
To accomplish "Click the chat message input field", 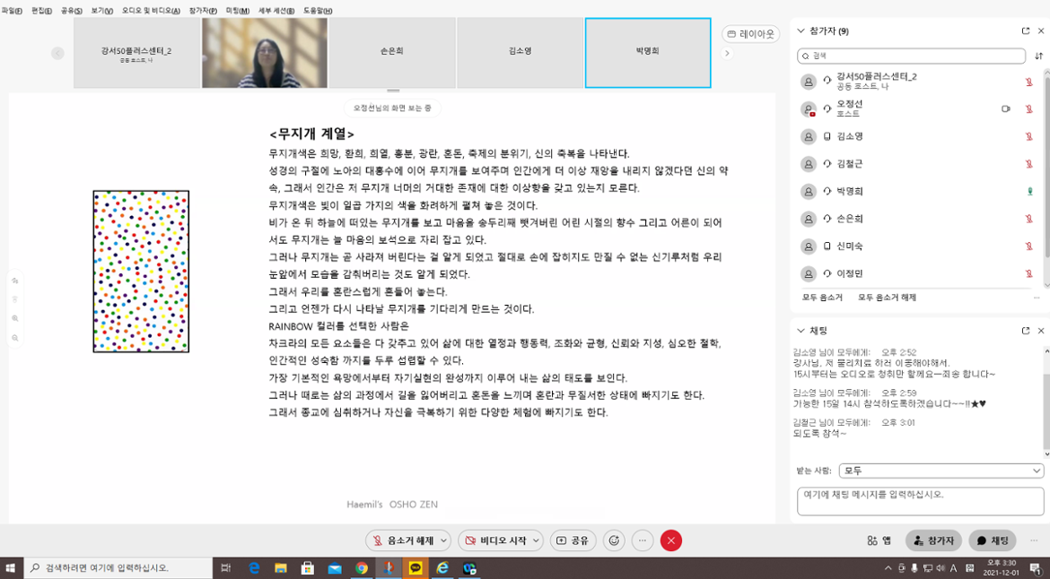I will tap(920, 500).
